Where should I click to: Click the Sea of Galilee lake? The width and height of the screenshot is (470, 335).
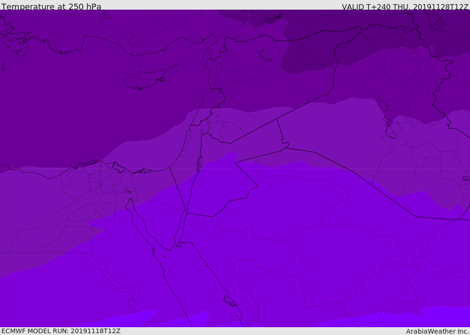coord(202,132)
